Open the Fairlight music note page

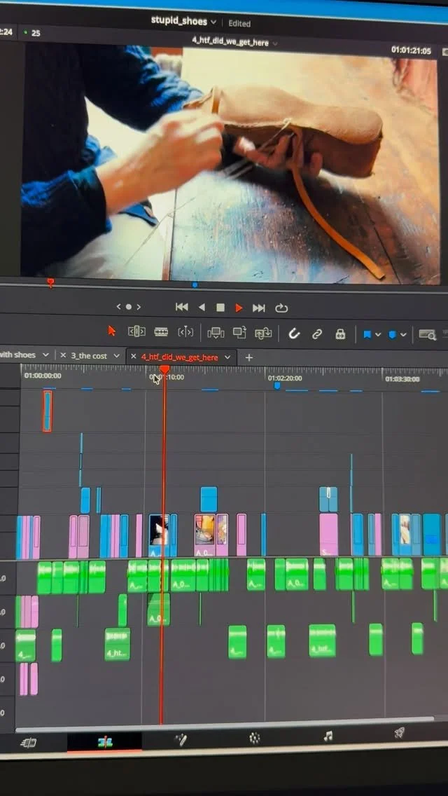(328, 736)
